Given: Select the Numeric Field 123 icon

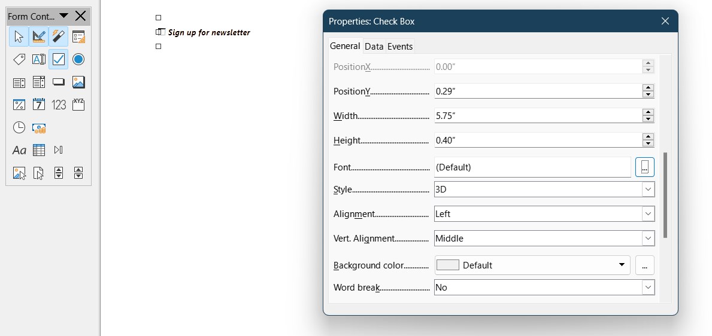Looking at the screenshot, I should pyautogui.click(x=59, y=105).
